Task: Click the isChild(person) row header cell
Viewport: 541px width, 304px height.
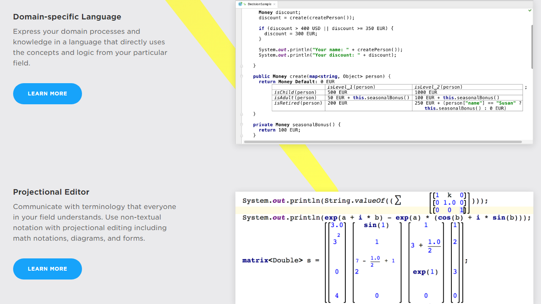Action: tap(295, 92)
